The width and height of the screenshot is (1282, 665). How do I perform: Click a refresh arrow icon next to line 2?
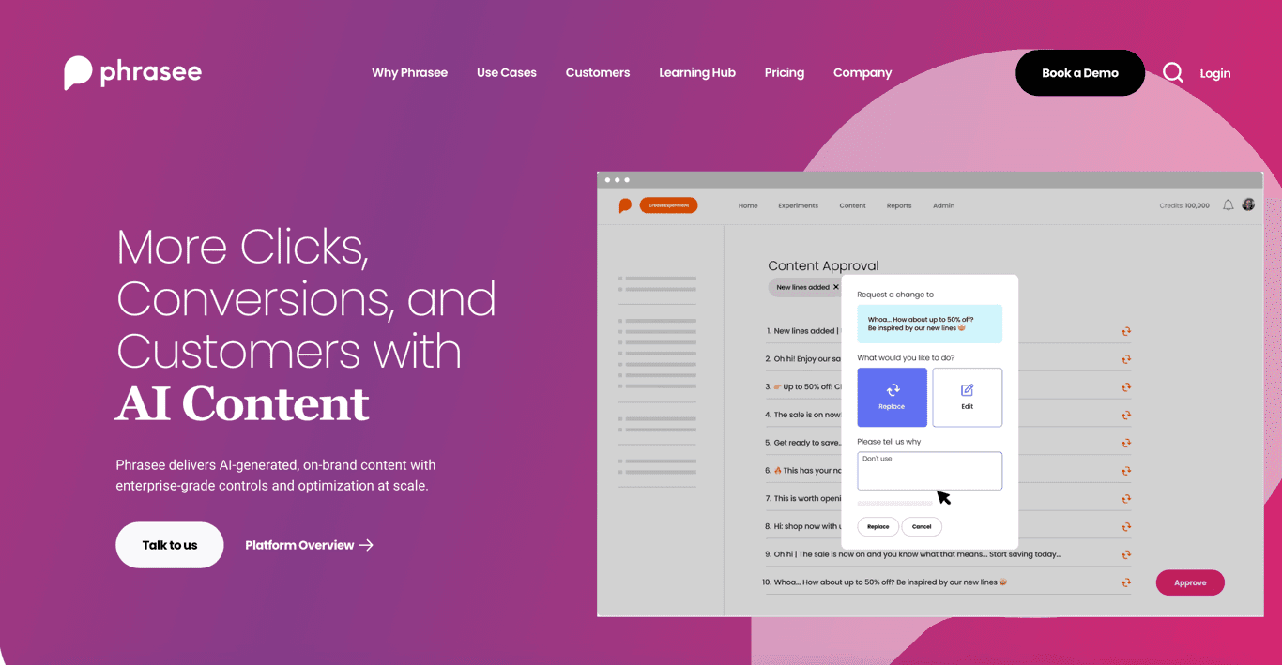(1125, 357)
